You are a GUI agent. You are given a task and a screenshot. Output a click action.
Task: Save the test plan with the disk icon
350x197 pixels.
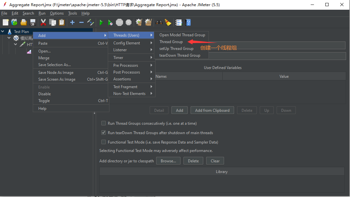point(32,22)
